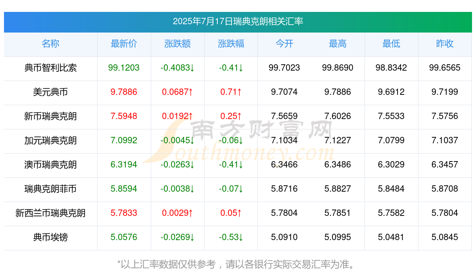Click opening value 5.0910
Image resolution: width=476 pixels, height=277 pixels.
pyautogui.click(x=284, y=237)
